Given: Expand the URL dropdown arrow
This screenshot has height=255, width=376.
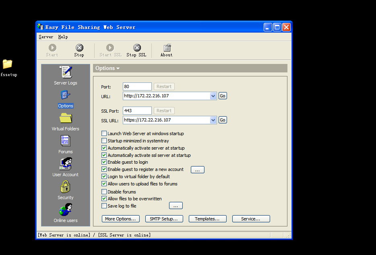Looking at the screenshot, I should point(213,96).
